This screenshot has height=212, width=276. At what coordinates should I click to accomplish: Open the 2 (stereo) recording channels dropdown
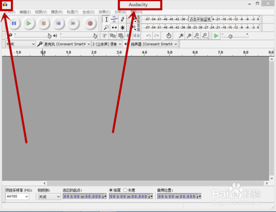pos(107,44)
